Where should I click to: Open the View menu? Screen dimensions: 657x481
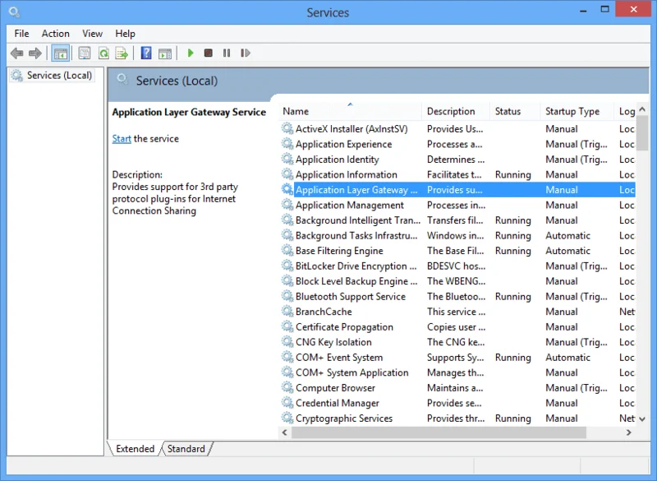pyautogui.click(x=92, y=34)
